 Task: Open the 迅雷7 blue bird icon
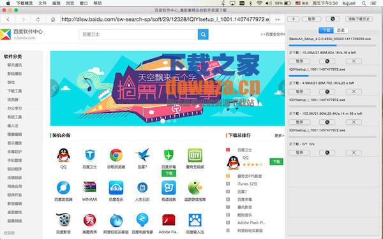pyautogui.click(x=142, y=155)
